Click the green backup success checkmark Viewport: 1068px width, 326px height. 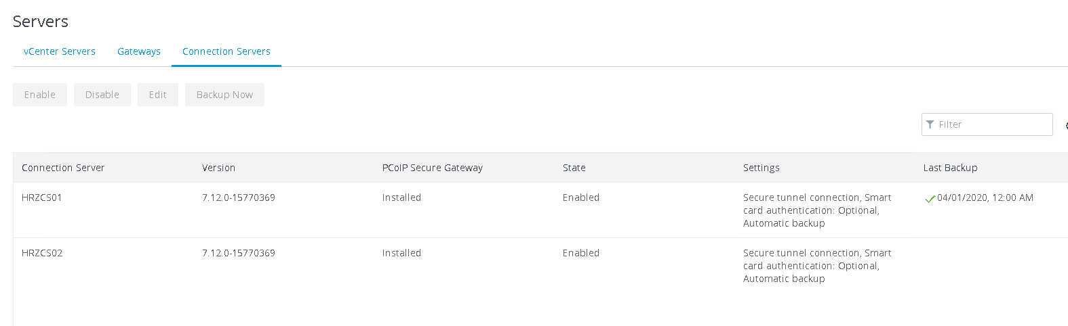click(x=930, y=199)
